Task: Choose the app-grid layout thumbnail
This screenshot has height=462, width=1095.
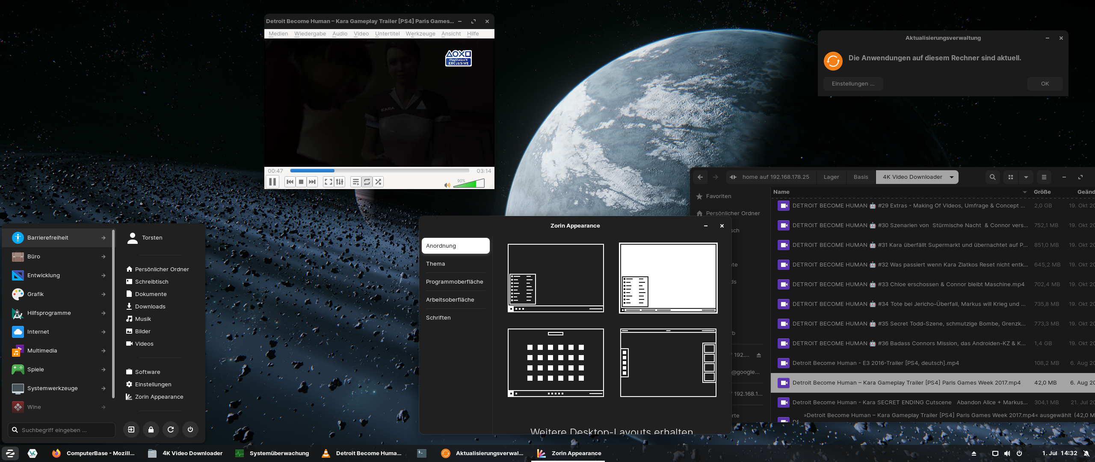Action: [556, 363]
